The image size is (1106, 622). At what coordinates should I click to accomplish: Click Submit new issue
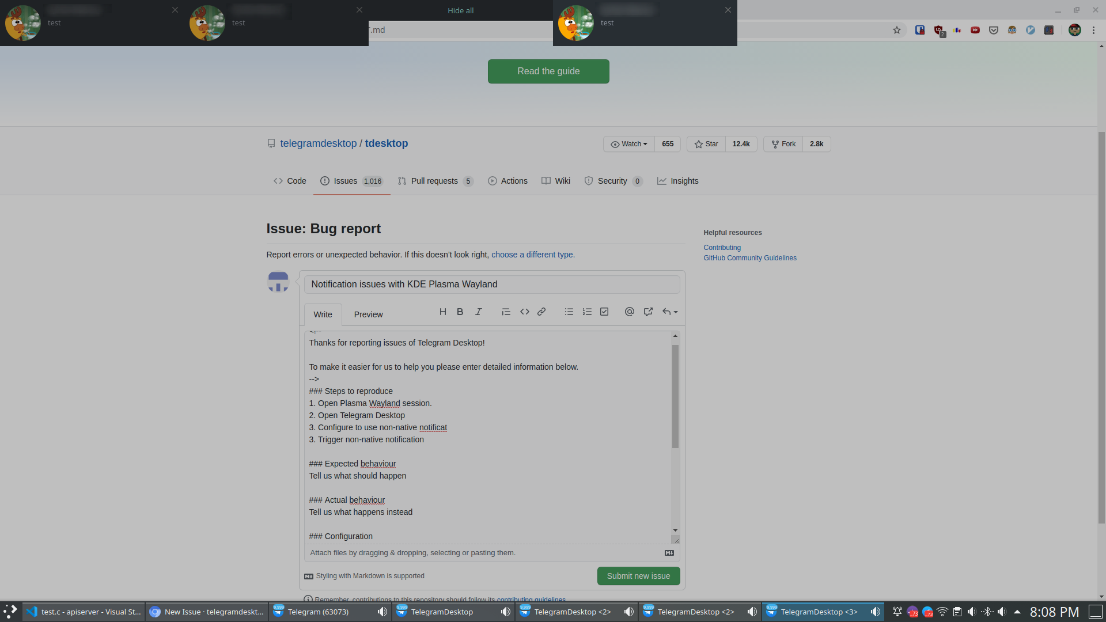coord(638,575)
